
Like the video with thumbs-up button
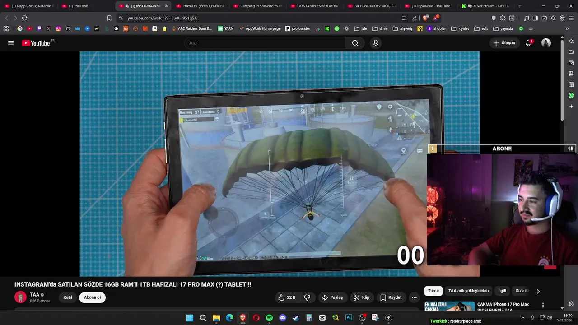pos(286,297)
